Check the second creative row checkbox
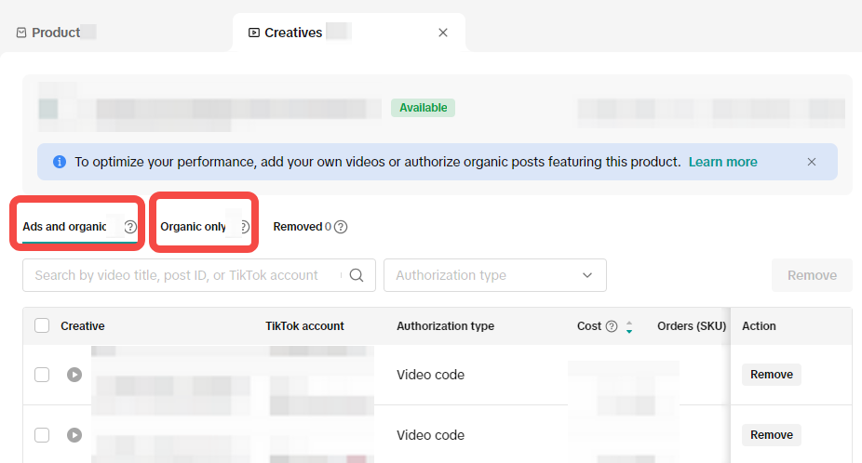Viewport: 862px width, 463px height. pos(42,435)
